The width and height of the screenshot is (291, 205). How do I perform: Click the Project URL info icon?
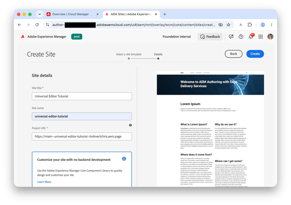coord(130,125)
